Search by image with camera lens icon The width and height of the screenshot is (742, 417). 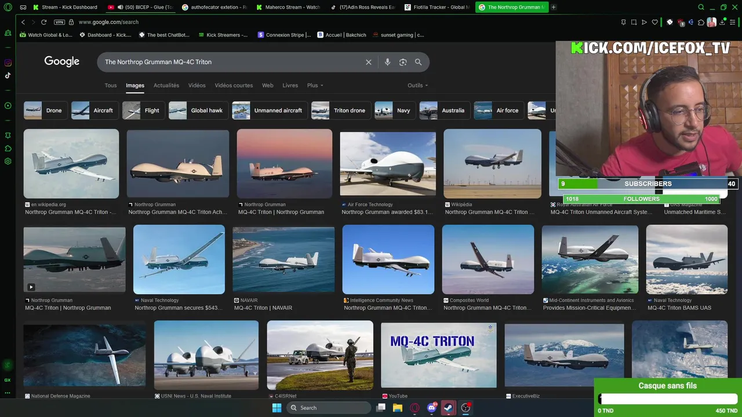[403, 62]
